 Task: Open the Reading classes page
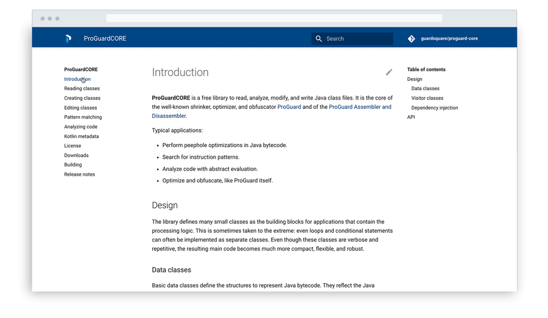(x=82, y=89)
